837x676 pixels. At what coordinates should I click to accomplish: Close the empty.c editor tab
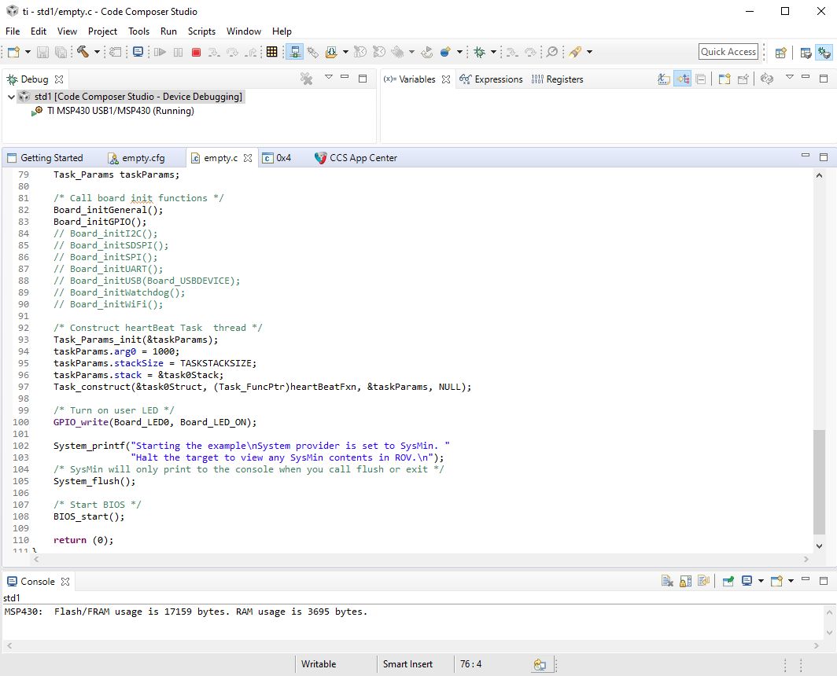coord(248,158)
